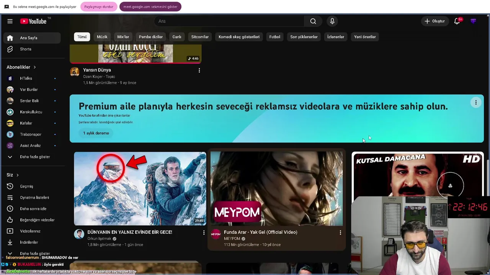
Task: Open Asist Analiz channel subscription
Action: (32, 146)
